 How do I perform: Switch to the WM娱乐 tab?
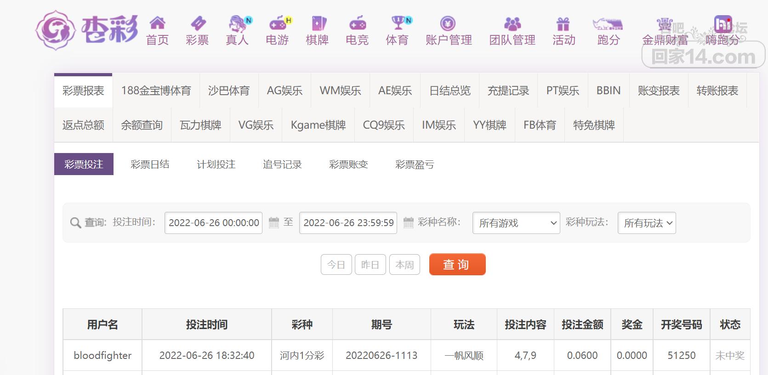click(x=341, y=91)
